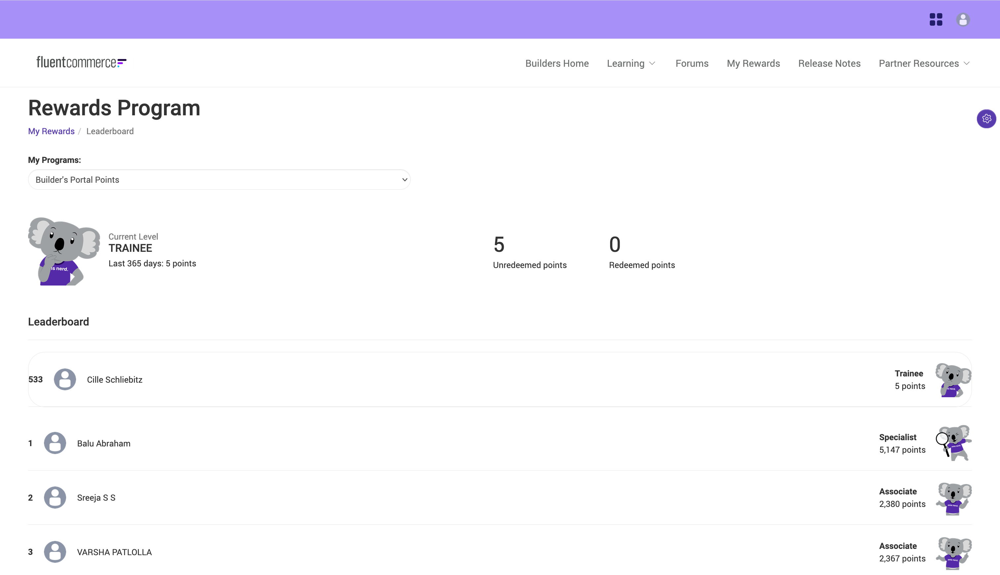Click the Last 365 days: 5 points text
The height and width of the screenshot is (575, 1000).
click(x=152, y=263)
